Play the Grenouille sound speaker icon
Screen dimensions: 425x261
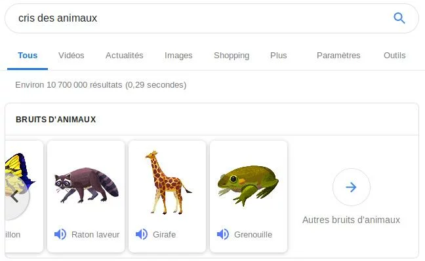point(223,234)
